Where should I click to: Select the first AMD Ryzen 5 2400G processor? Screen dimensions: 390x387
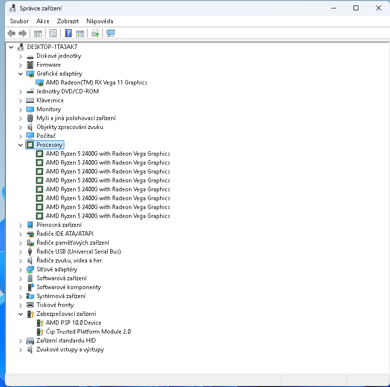tap(108, 154)
